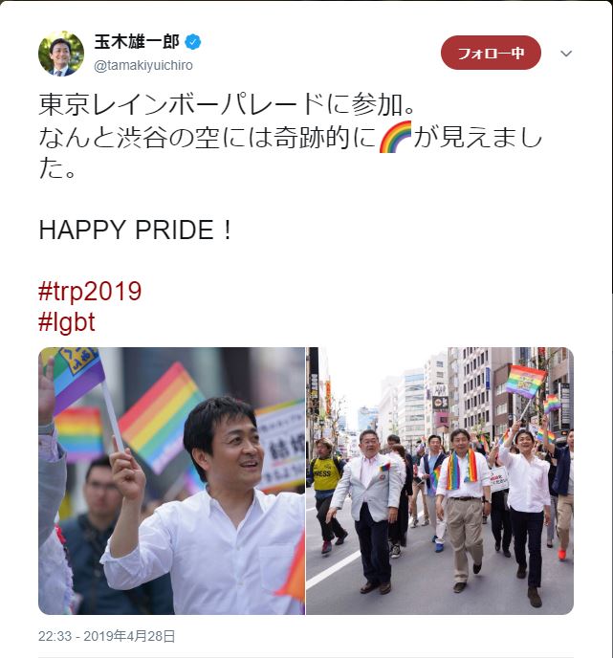Open the #trp2019 hashtag
Image resolution: width=613 pixels, height=658 pixels.
[x=90, y=291]
